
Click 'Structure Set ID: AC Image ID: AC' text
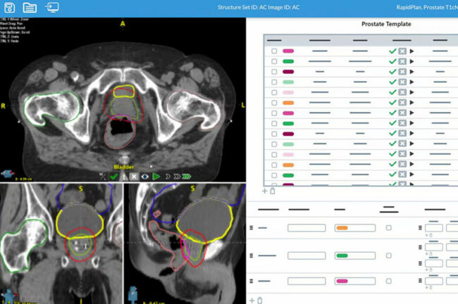tap(258, 7)
